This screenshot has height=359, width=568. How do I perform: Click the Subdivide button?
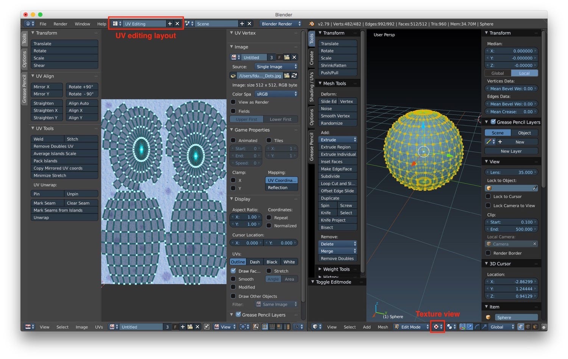pyautogui.click(x=338, y=176)
